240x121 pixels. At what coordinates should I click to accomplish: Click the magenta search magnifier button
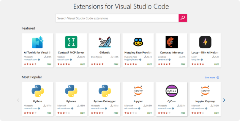click(183, 18)
